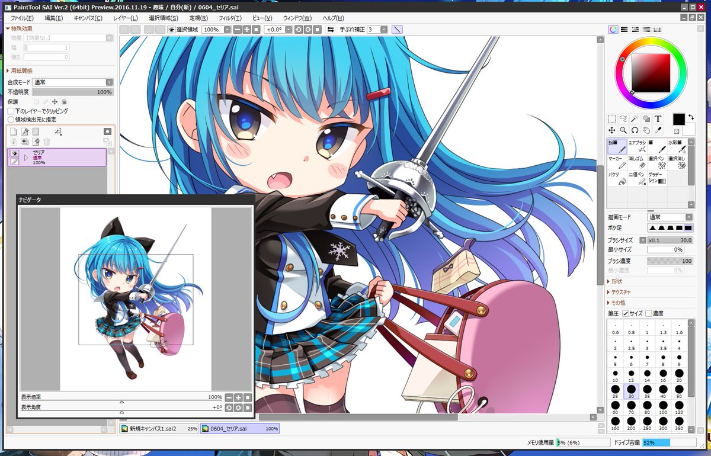711x456 pixels.
Task: Switch to the 0604_セリア.sai tab
Action: (x=240, y=428)
